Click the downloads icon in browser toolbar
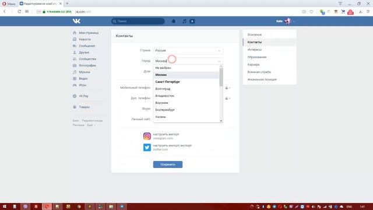The width and height of the screenshot is (373, 210). 360,12
